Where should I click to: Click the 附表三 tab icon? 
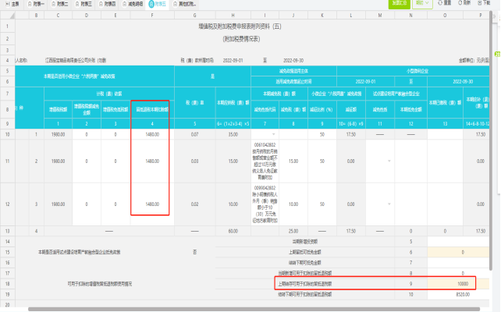click(77, 4)
